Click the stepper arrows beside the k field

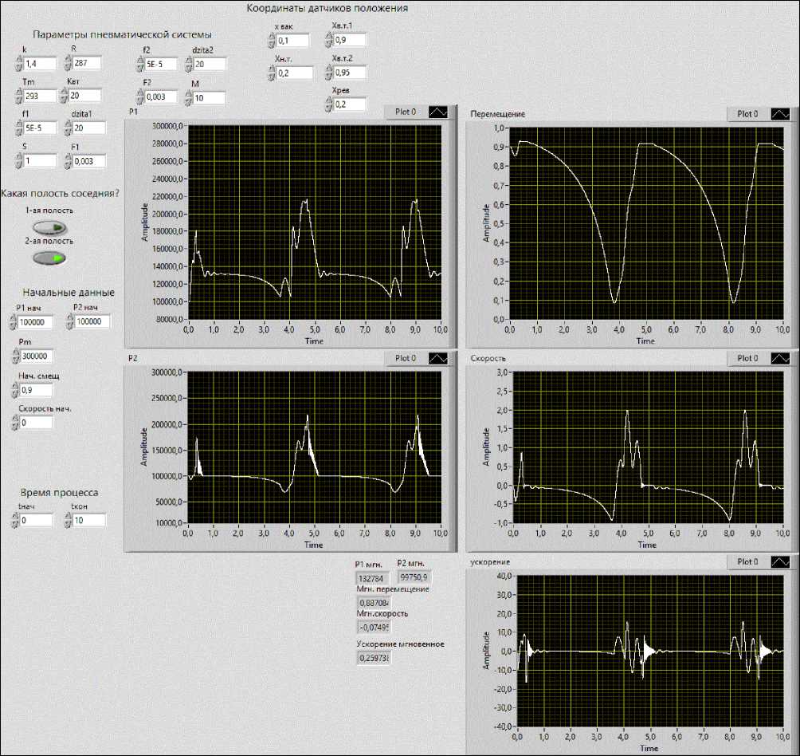[18, 64]
